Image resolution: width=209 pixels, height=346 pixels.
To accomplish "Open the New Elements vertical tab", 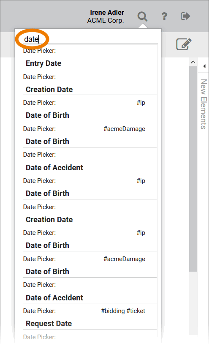I will point(204,104).
